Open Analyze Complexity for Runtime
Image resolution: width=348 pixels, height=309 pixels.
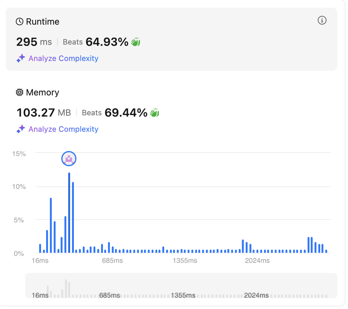point(63,58)
